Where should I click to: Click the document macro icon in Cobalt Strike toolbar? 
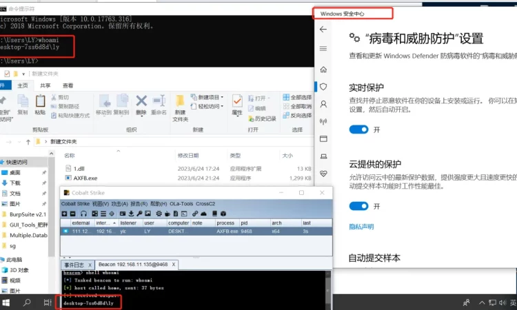176,214
